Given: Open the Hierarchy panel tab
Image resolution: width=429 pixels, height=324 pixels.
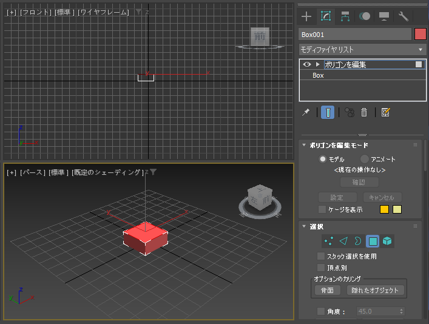Looking at the screenshot, I should click(345, 16).
